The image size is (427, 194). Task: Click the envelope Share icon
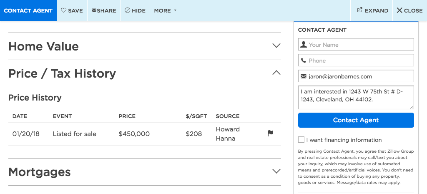(94, 10)
